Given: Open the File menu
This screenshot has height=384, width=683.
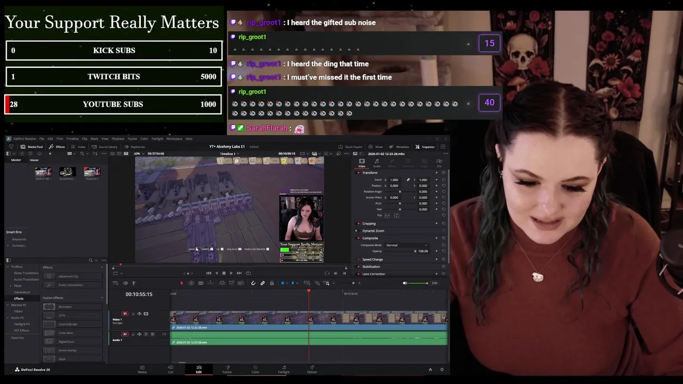Looking at the screenshot, I should pyautogui.click(x=42, y=139).
